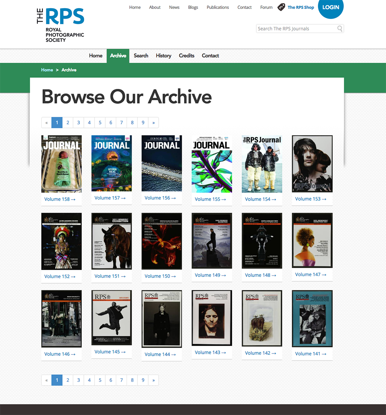Screen dimensions: 386x415
Task: Open the Volume 149 cover thumbnail
Action: [212, 241]
